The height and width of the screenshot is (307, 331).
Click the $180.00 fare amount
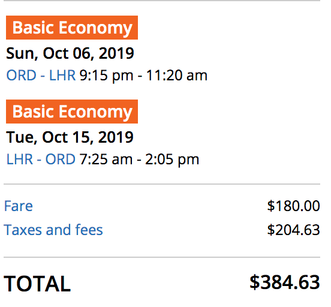tap(293, 206)
